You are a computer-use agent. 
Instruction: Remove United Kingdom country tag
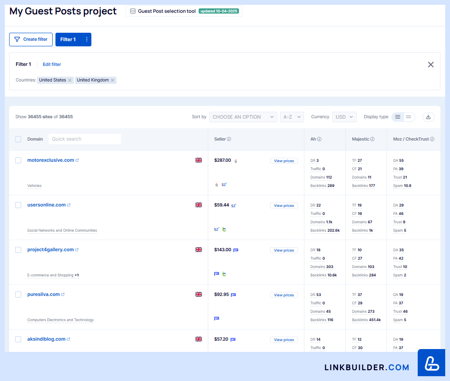[x=112, y=80]
